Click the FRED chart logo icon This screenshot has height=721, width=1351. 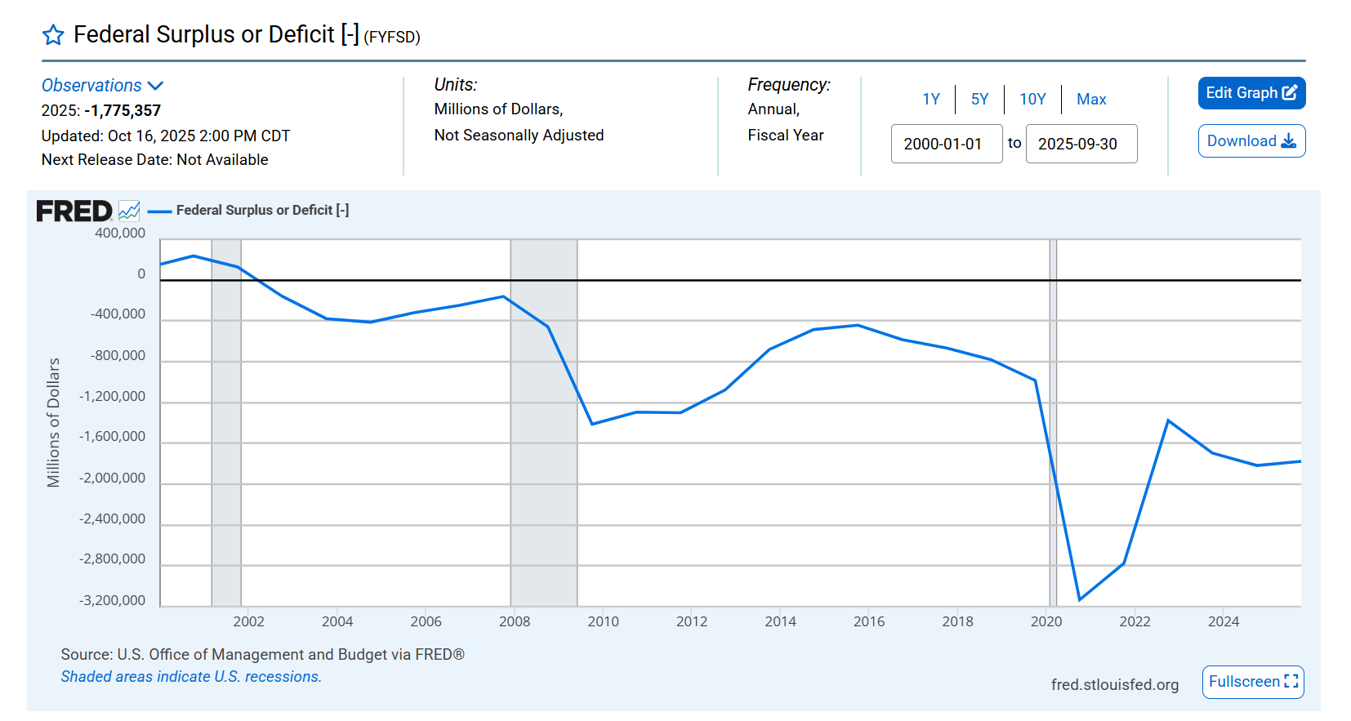point(129,211)
